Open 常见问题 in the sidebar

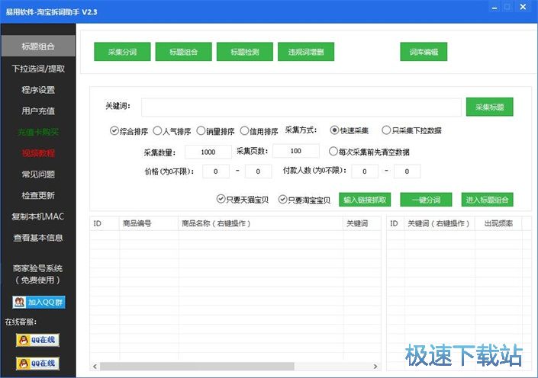[x=37, y=175]
